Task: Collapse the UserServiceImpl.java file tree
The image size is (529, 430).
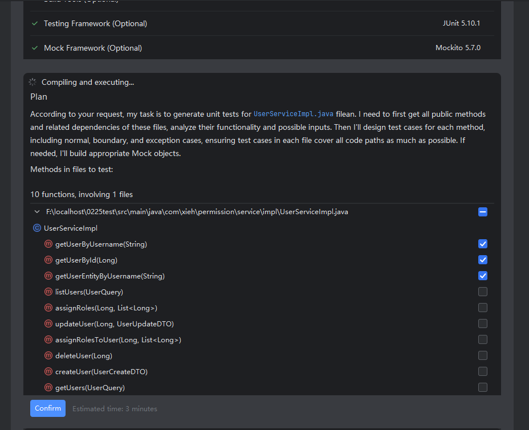Action: pos(37,212)
